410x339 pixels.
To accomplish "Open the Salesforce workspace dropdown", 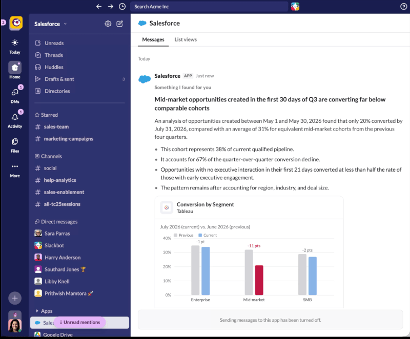I will coord(50,24).
